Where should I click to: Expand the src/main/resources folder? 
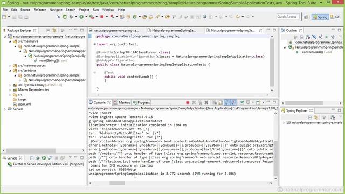tap(10, 66)
